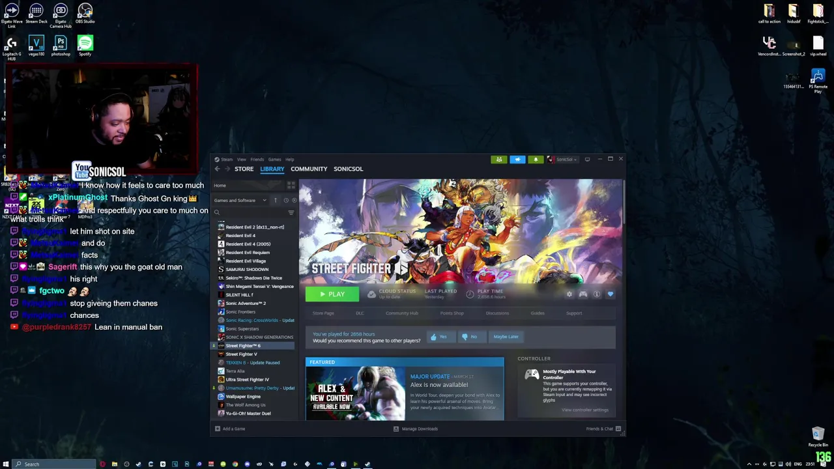834x469 pixels.
Task: Sort library with the up-arrow icon
Action: click(276, 200)
